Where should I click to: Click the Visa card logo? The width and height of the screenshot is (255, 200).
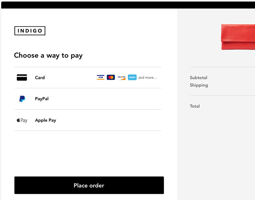101,77
